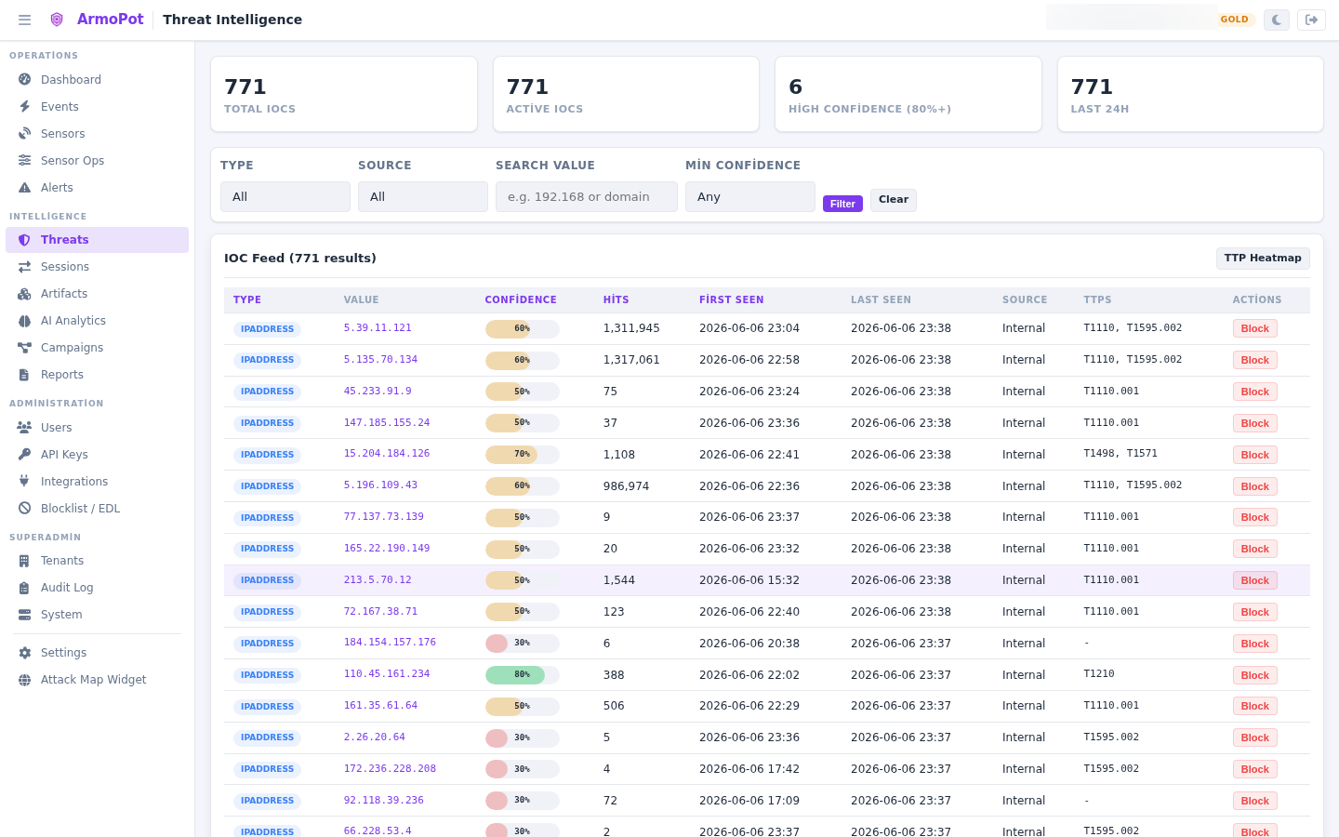Click the Events lightning bolt icon
The height and width of the screenshot is (837, 1339).
25,107
